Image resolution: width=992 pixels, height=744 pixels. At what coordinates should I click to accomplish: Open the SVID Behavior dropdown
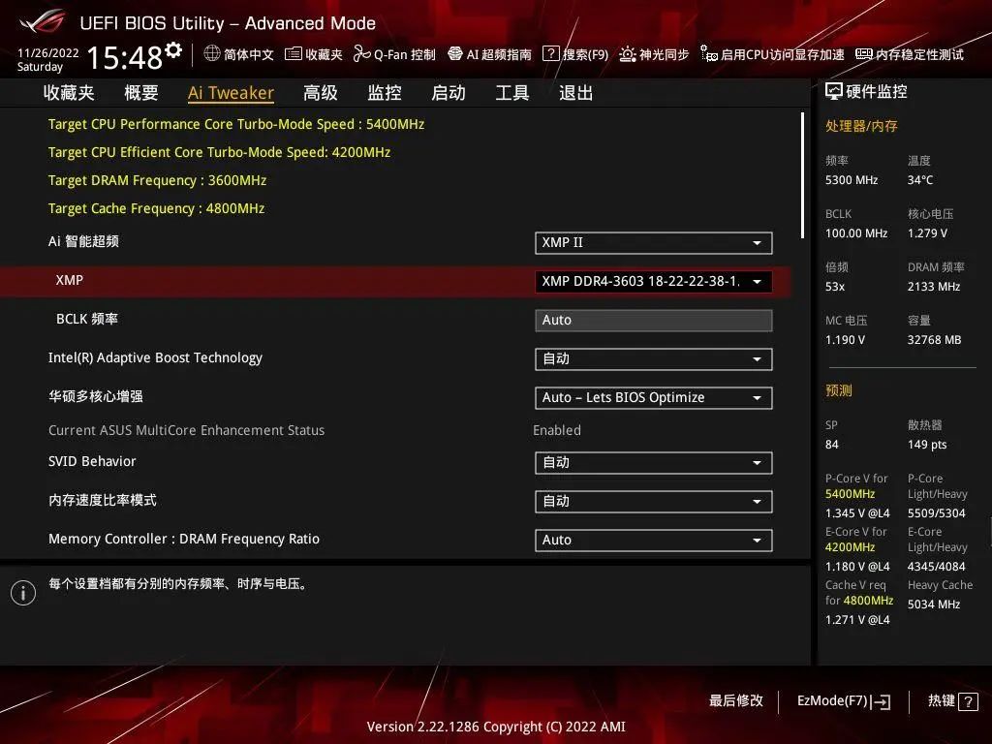point(654,463)
